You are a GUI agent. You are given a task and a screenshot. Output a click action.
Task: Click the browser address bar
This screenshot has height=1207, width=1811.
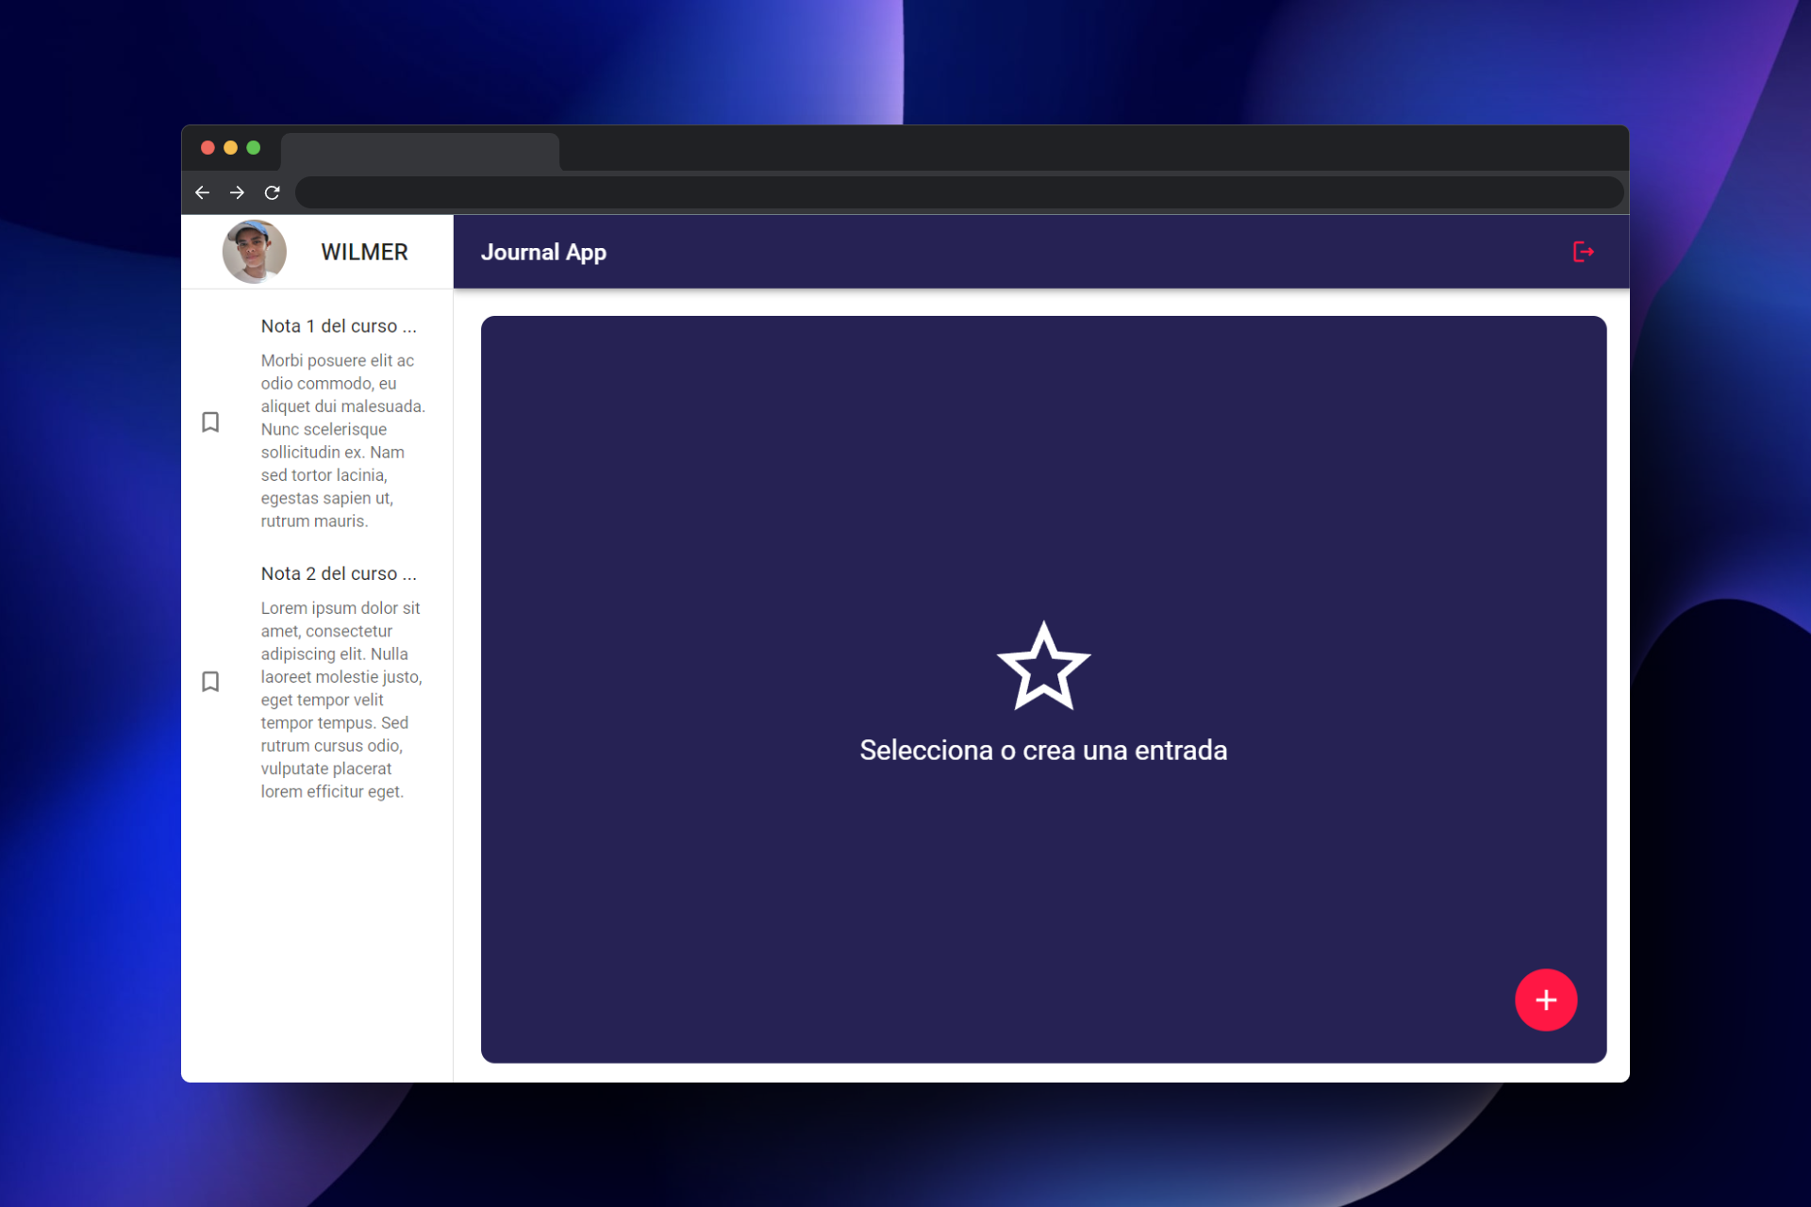pos(943,192)
